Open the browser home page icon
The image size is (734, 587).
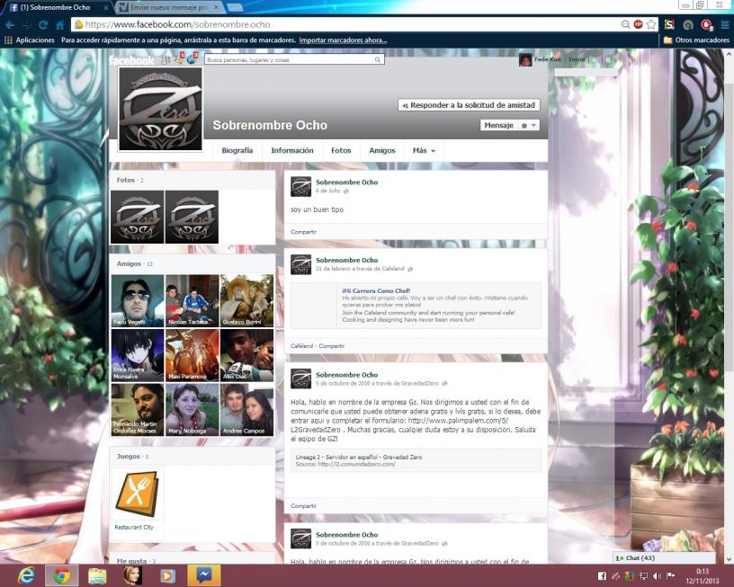click(x=60, y=25)
